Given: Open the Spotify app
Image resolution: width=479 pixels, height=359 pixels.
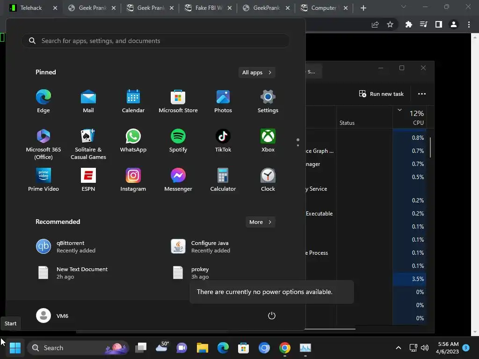Looking at the screenshot, I should click(x=178, y=141).
